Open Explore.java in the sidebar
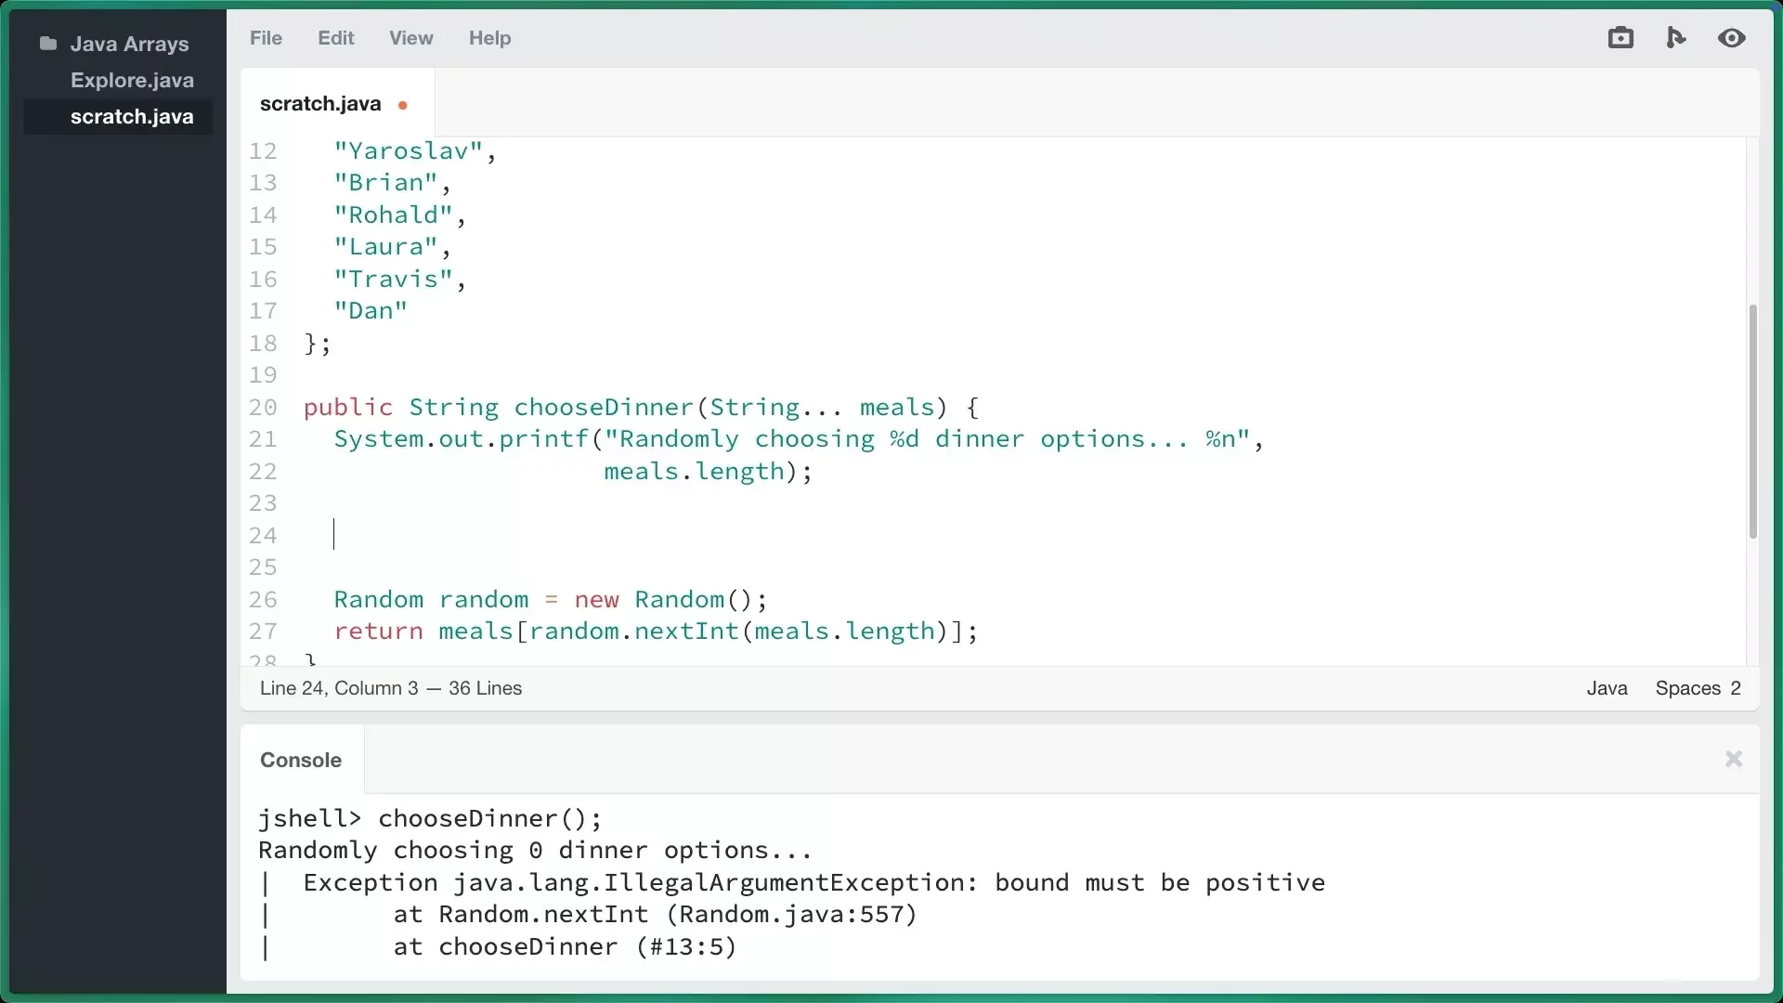 [132, 80]
